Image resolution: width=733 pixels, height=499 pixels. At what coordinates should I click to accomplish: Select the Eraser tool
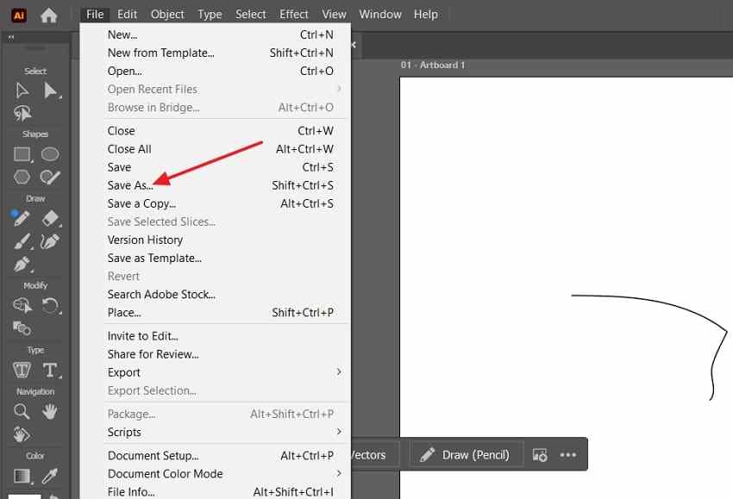[x=51, y=218]
